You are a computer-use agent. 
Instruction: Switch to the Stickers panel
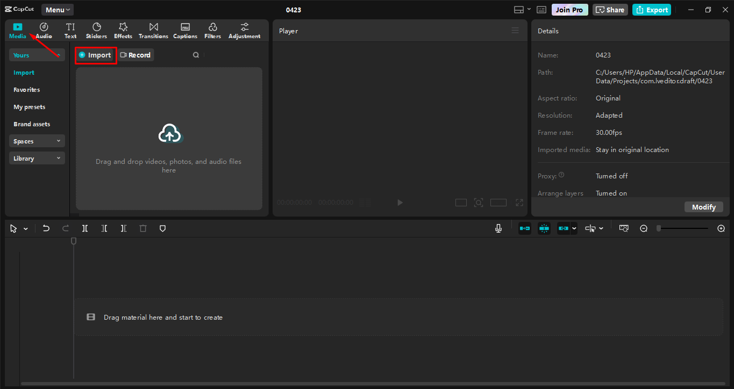(x=96, y=30)
